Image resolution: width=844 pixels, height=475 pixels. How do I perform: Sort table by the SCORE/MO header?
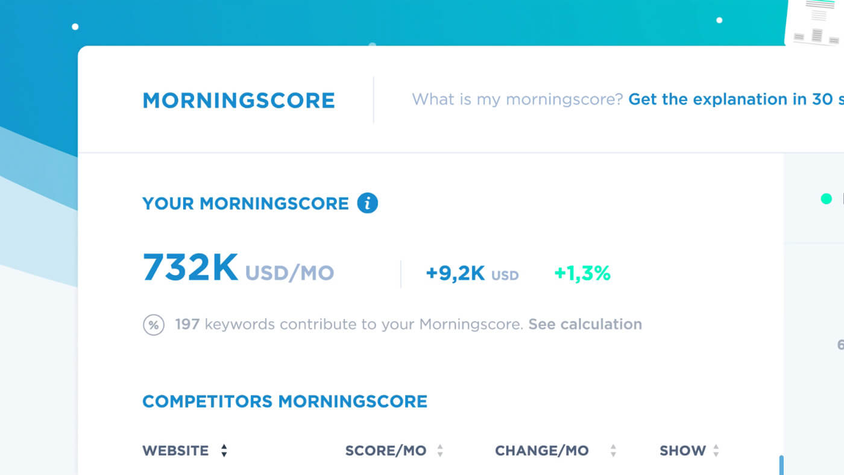point(386,450)
